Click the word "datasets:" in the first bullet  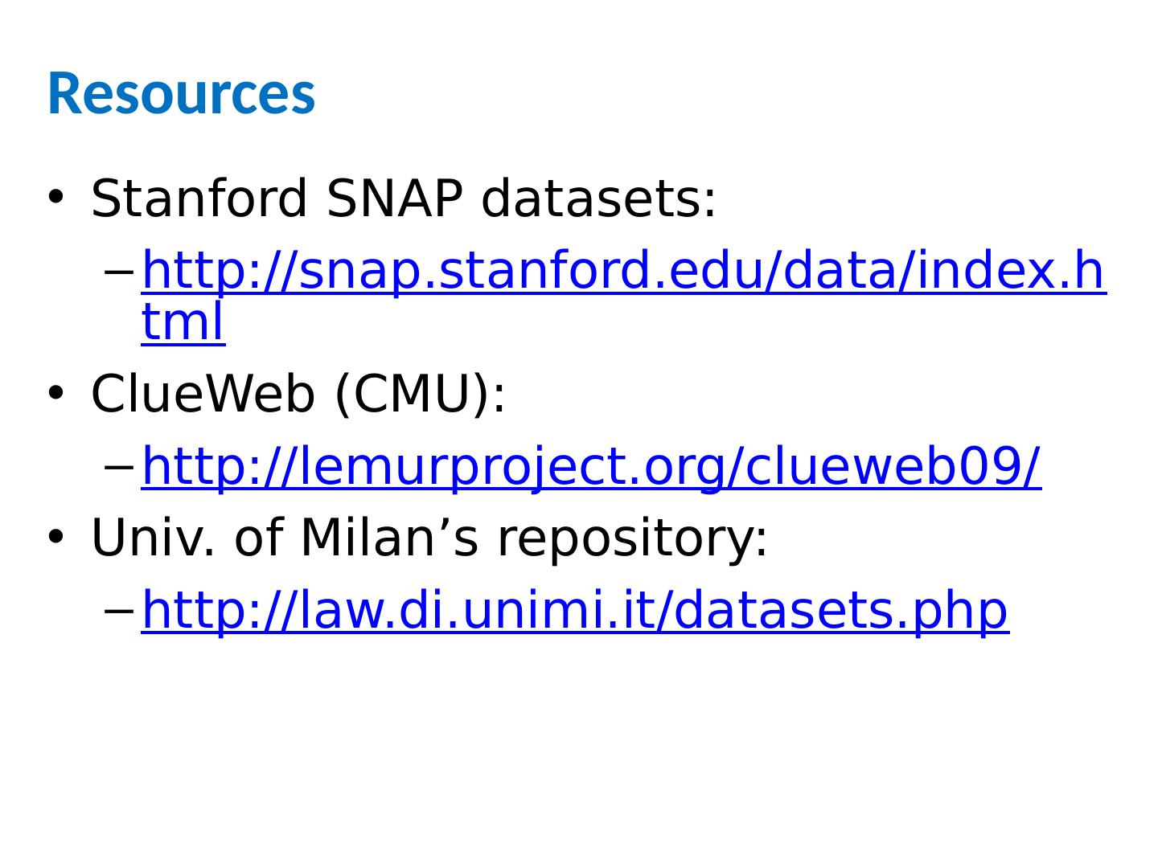597,199
